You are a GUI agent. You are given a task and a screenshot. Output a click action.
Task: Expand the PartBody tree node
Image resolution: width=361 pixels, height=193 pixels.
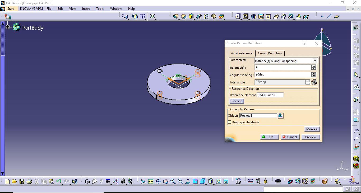coord(8,27)
